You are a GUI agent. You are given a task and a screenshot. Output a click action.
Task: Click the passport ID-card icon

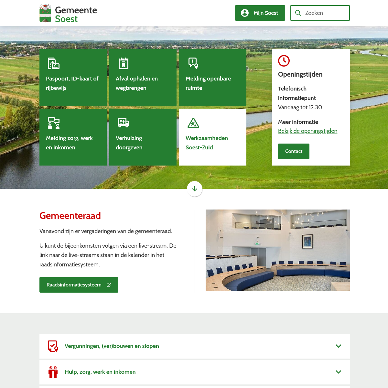(54, 63)
